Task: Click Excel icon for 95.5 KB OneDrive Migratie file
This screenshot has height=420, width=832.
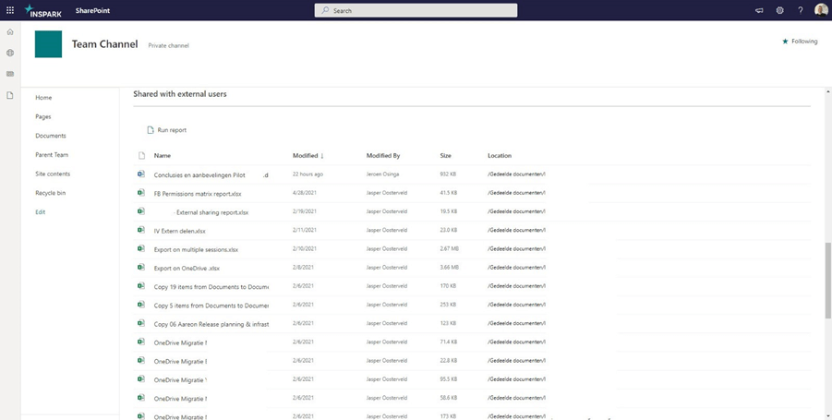Action: tap(141, 379)
